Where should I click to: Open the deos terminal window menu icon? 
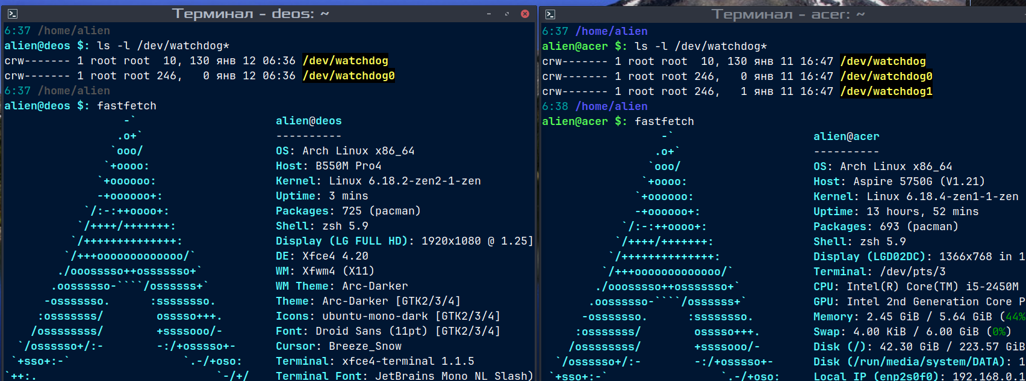point(13,13)
